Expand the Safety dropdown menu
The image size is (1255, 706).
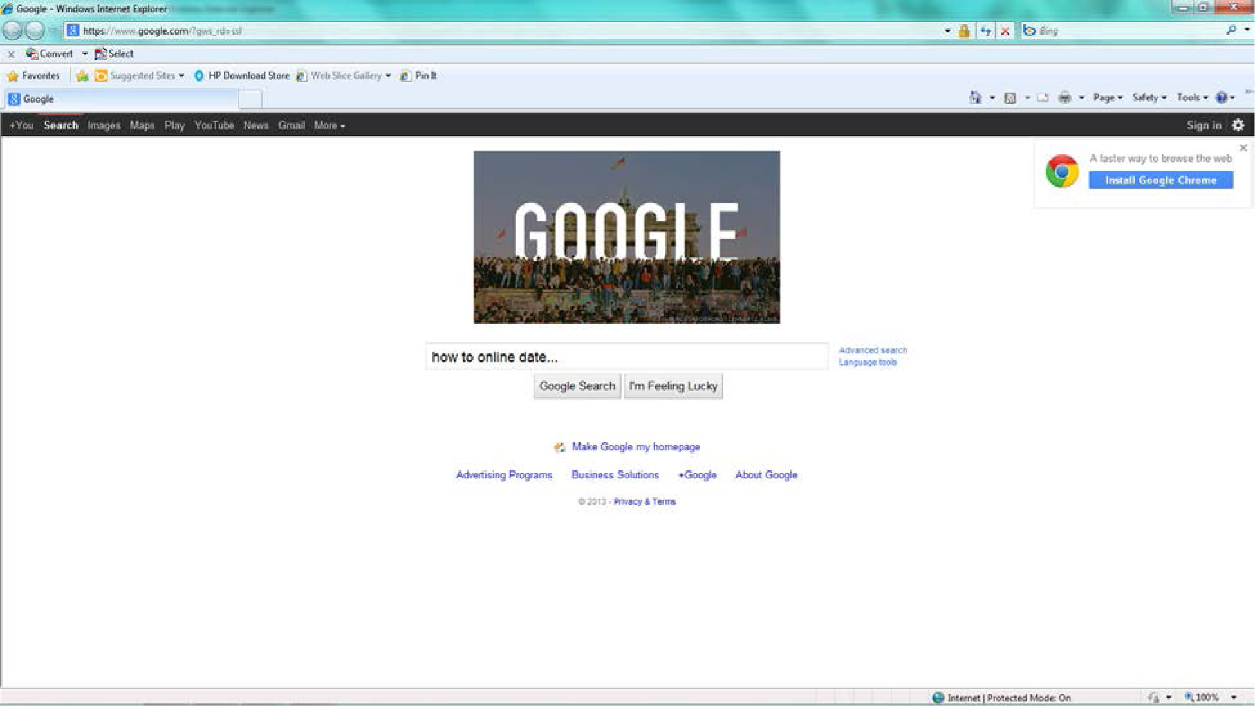tap(1149, 98)
